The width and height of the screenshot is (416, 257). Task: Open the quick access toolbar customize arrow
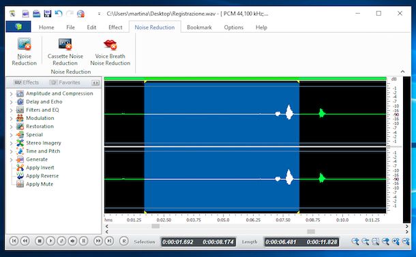99,14
